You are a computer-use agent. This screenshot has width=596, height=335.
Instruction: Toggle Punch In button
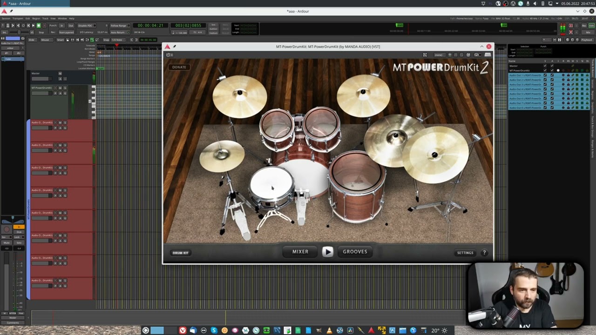pyautogui.click(x=61, y=26)
